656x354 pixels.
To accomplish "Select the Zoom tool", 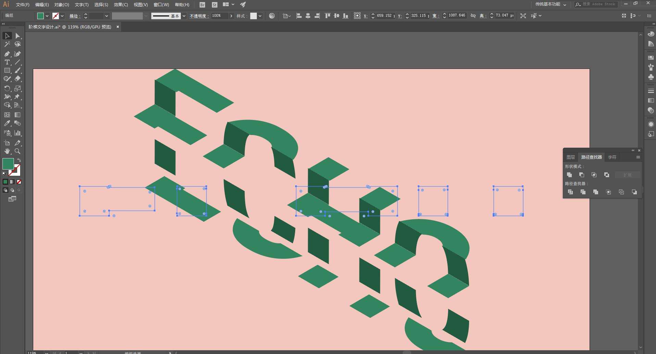I will tap(18, 151).
